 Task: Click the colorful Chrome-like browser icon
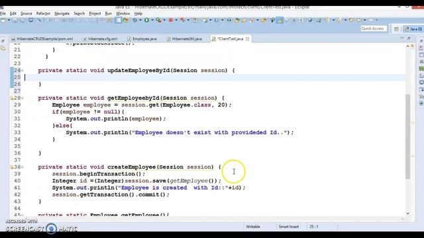point(126,20)
